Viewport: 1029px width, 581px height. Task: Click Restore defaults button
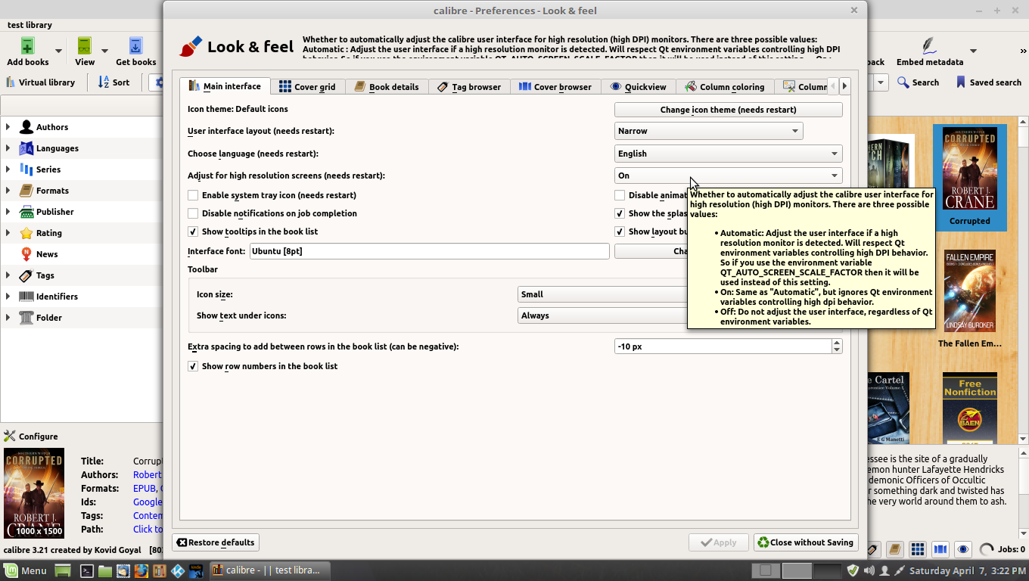coord(216,542)
